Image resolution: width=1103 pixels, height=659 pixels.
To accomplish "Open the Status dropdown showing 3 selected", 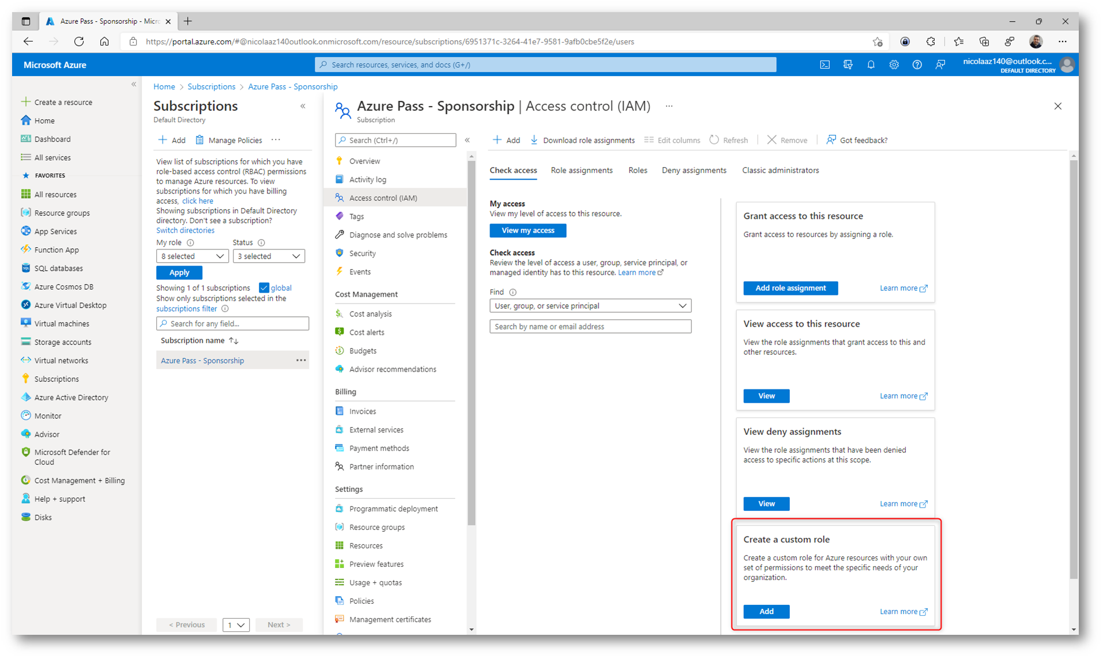I will (x=269, y=256).
